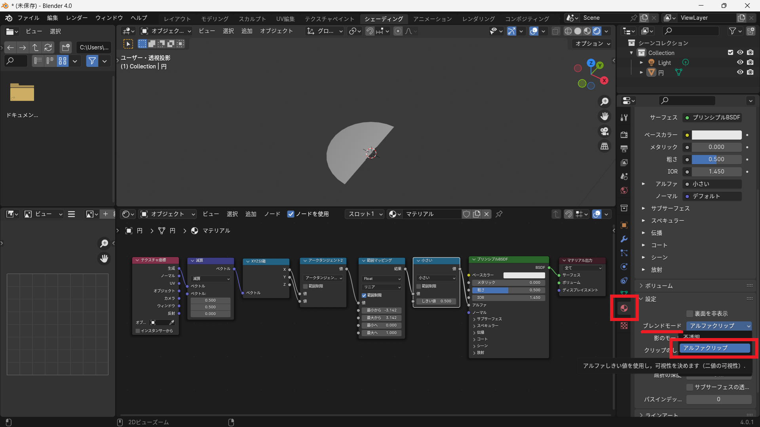760x427 pixels.
Task: Click the オプション button in viewport
Action: pyautogui.click(x=592, y=43)
